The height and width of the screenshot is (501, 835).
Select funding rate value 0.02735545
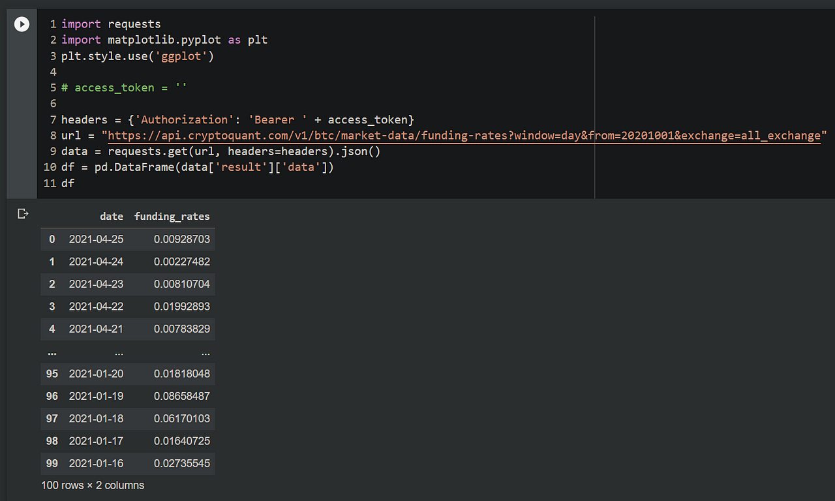pyautogui.click(x=182, y=463)
